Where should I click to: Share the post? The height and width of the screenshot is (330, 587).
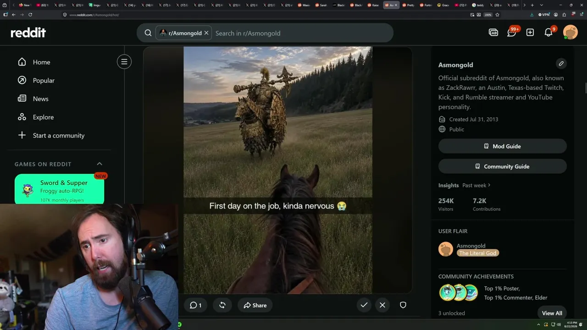(x=255, y=305)
